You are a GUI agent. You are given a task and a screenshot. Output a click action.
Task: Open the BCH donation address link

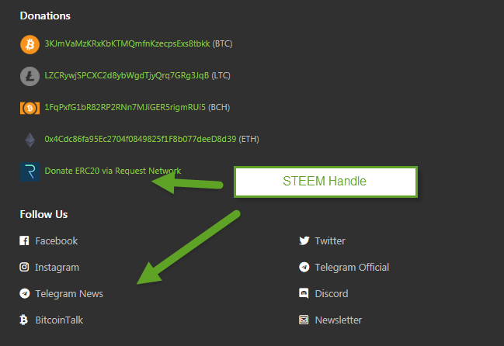pyautogui.click(x=125, y=107)
